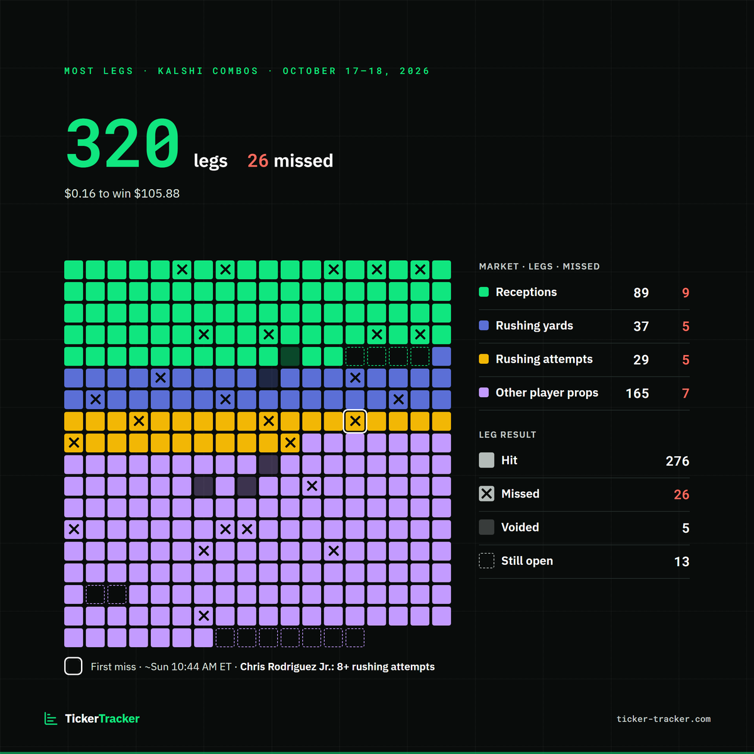
Task: Click the 'First miss · ~Sun 10:44 AM ET' text
Action: click(x=161, y=667)
